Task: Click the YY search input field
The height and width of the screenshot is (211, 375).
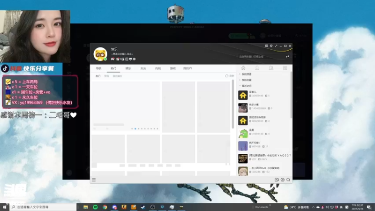Action: [x=261, y=57]
